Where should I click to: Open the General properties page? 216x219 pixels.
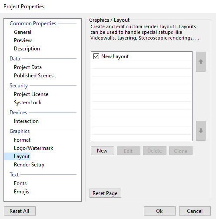(x=23, y=32)
